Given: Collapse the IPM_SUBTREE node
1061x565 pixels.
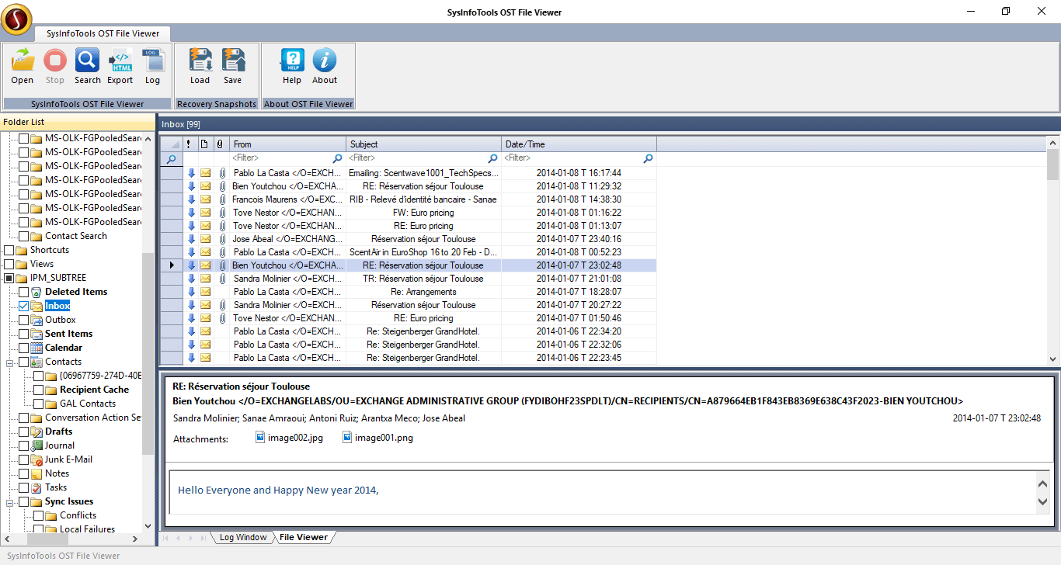Looking at the screenshot, I should (x=9, y=278).
